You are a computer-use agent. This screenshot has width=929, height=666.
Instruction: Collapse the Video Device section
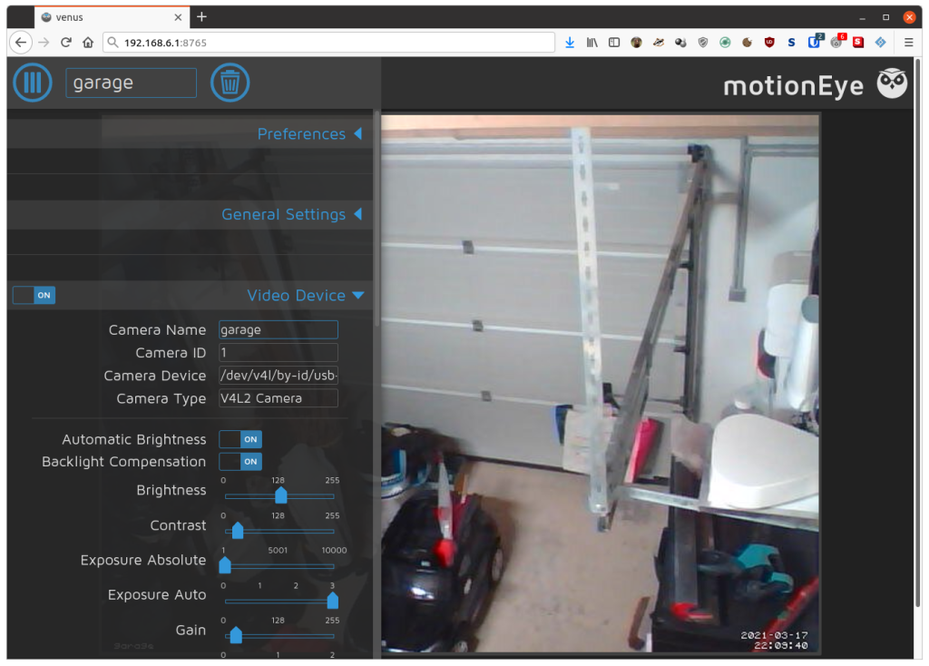(x=306, y=295)
